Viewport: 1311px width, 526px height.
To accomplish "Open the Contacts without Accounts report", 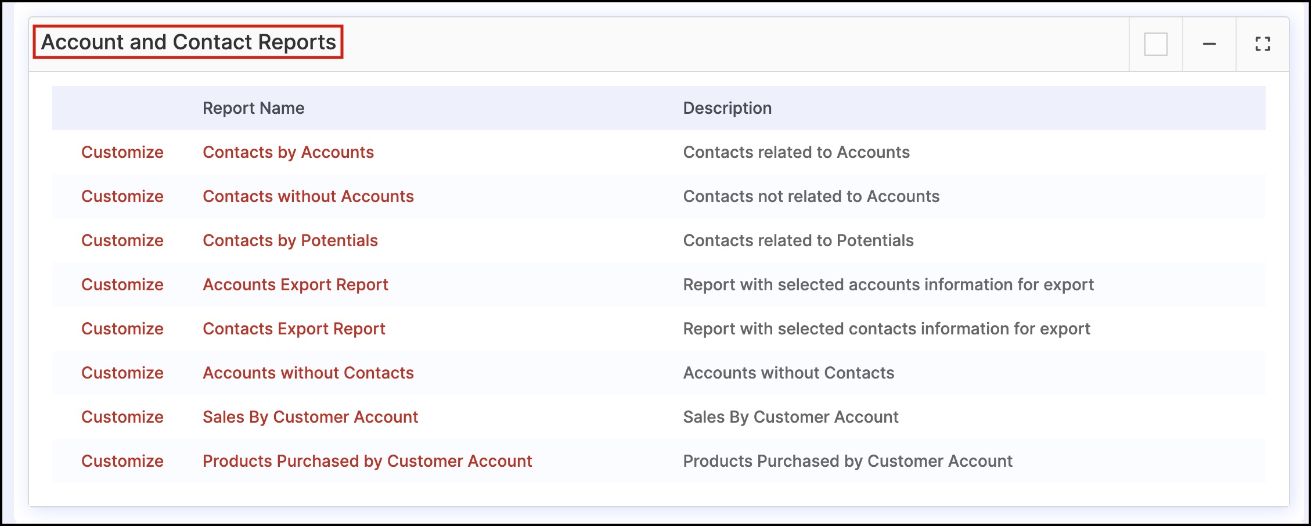I will click(x=308, y=196).
